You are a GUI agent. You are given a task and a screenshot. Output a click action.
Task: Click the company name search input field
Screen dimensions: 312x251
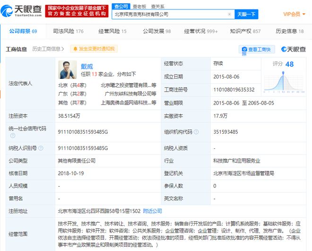[170, 15]
